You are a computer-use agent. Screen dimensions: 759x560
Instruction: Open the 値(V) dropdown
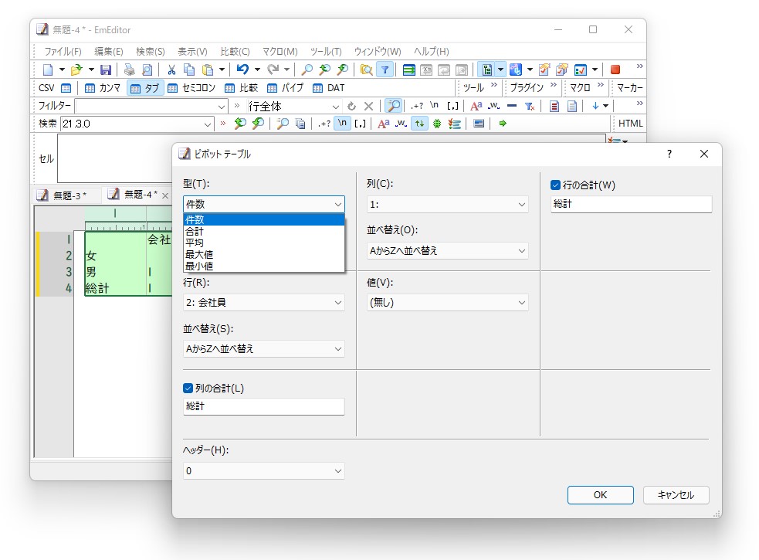[x=444, y=303]
